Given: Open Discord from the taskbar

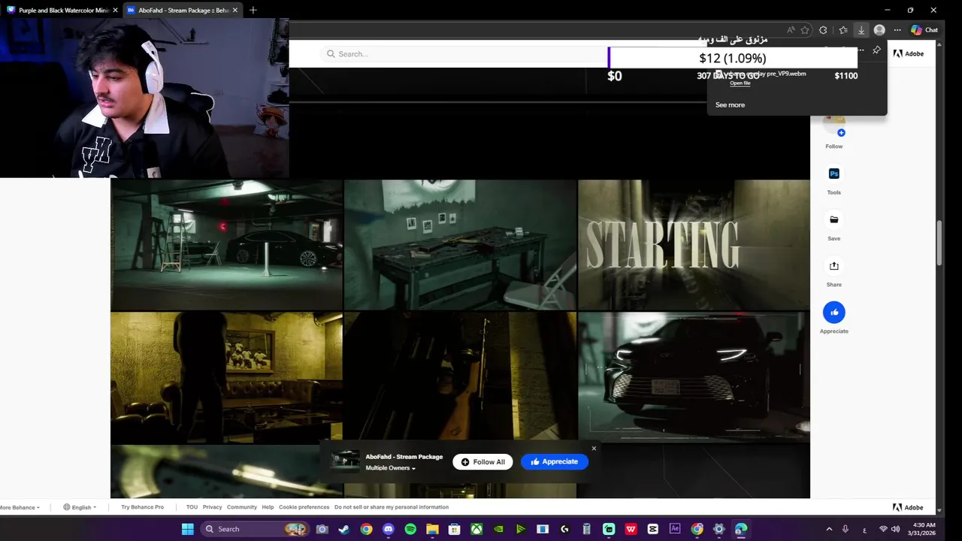Looking at the screenshot, I should coord(388,529).
